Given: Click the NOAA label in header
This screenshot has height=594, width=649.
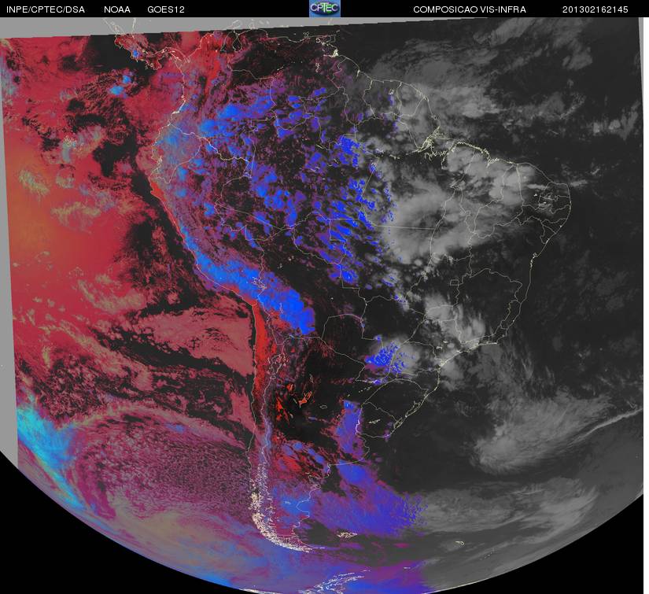Looking at the screenshot, I should click(x=117, y=9).
